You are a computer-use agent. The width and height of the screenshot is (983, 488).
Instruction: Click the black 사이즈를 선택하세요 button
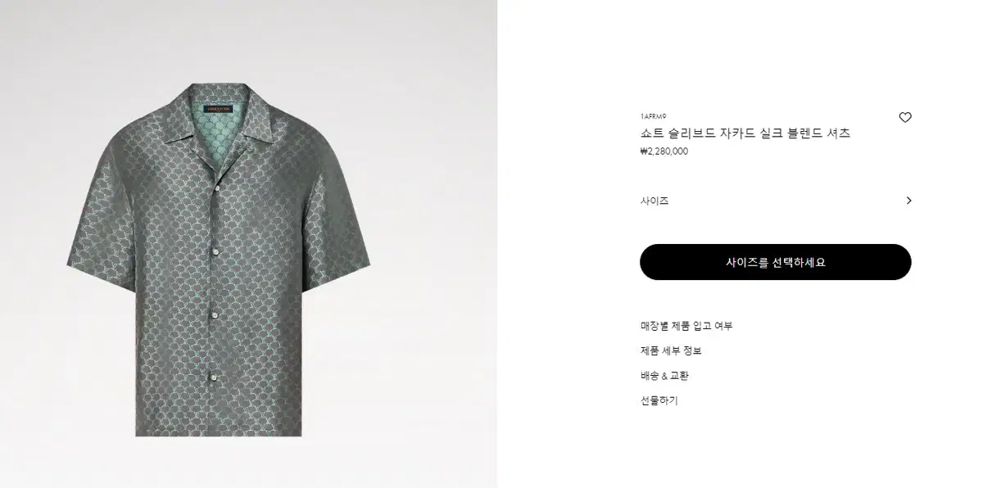pos(776,262)
